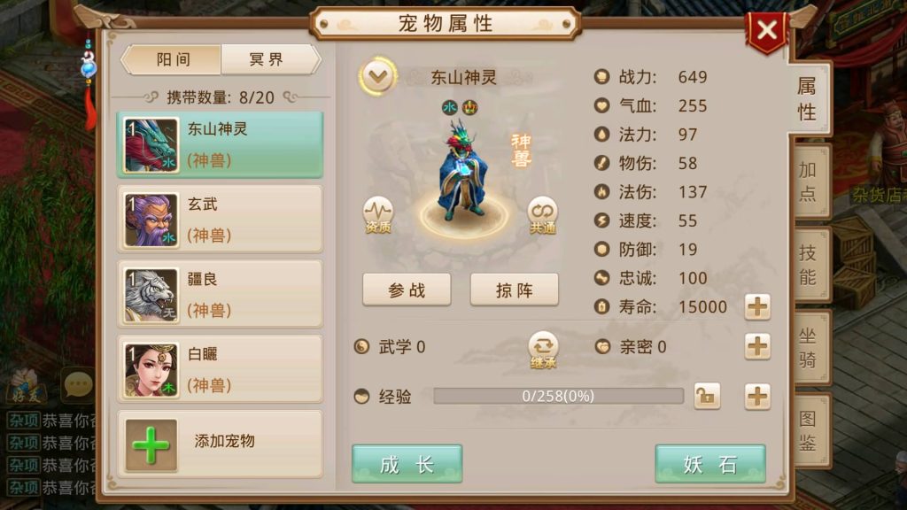Expand the pet name dropdown chevron

pos(377,76)
